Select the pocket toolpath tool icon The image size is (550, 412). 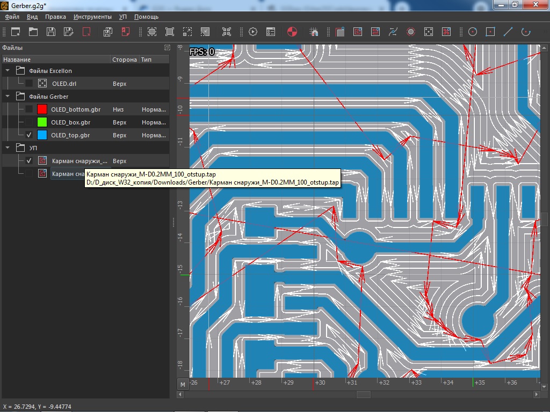357,32
